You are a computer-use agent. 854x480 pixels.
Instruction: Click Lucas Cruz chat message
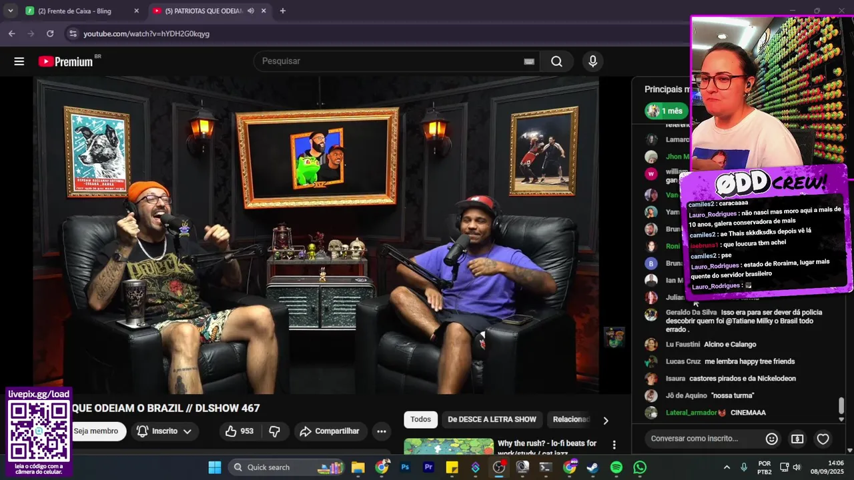coord(749,361)
